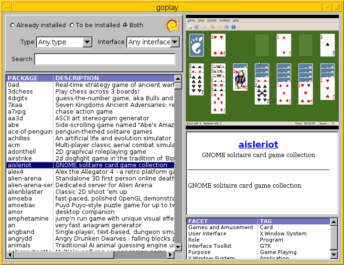Open the aisleriot title link
Screen dimensions: 344x265
[258, 144]
